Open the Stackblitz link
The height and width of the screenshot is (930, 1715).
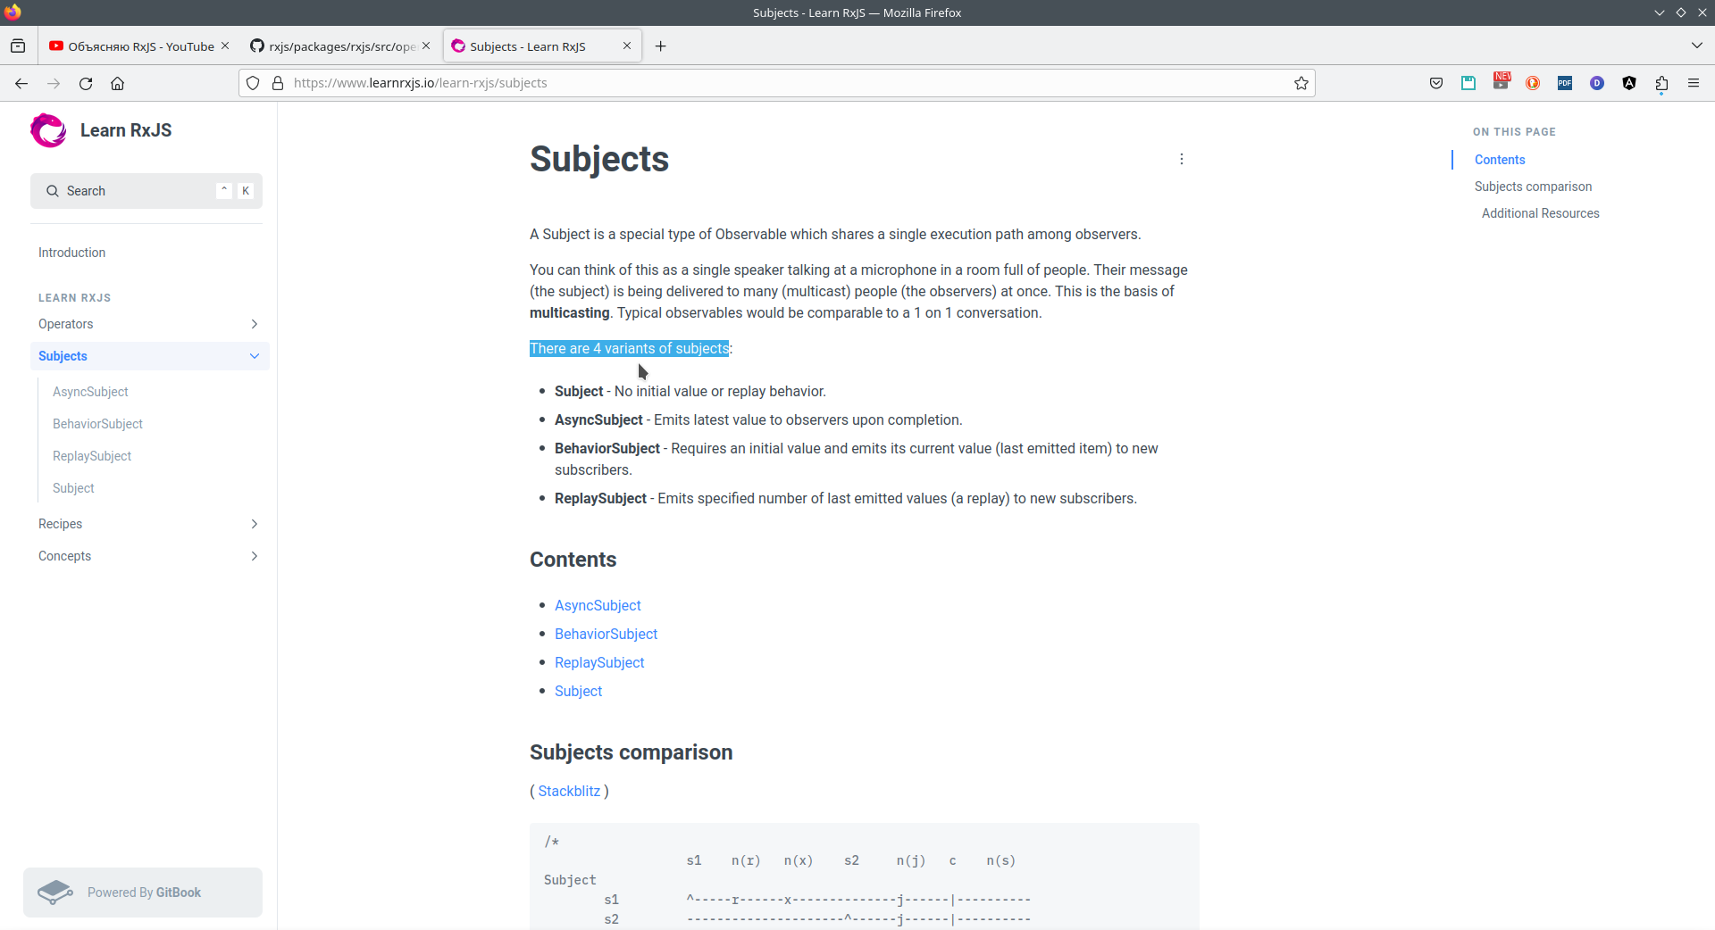point(569,791)
